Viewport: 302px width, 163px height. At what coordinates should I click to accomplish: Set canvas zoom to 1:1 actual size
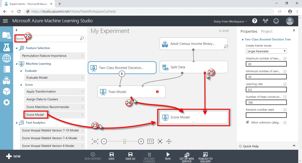tap(150, 141)
